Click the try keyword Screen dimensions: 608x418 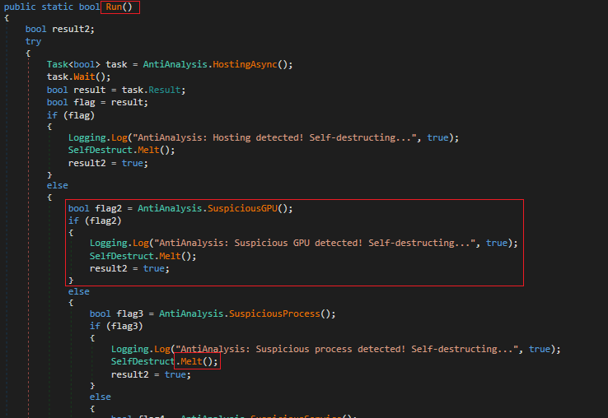coord(33,41)
